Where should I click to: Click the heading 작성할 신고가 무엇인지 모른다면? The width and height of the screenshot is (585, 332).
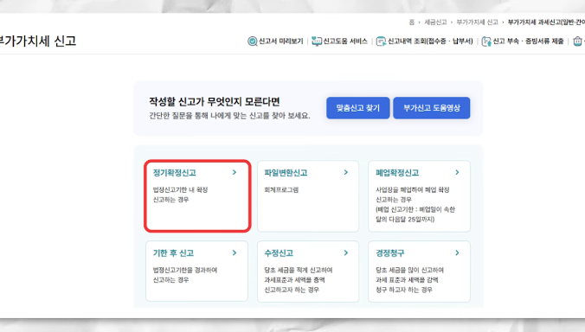click(x=215, y=102)
